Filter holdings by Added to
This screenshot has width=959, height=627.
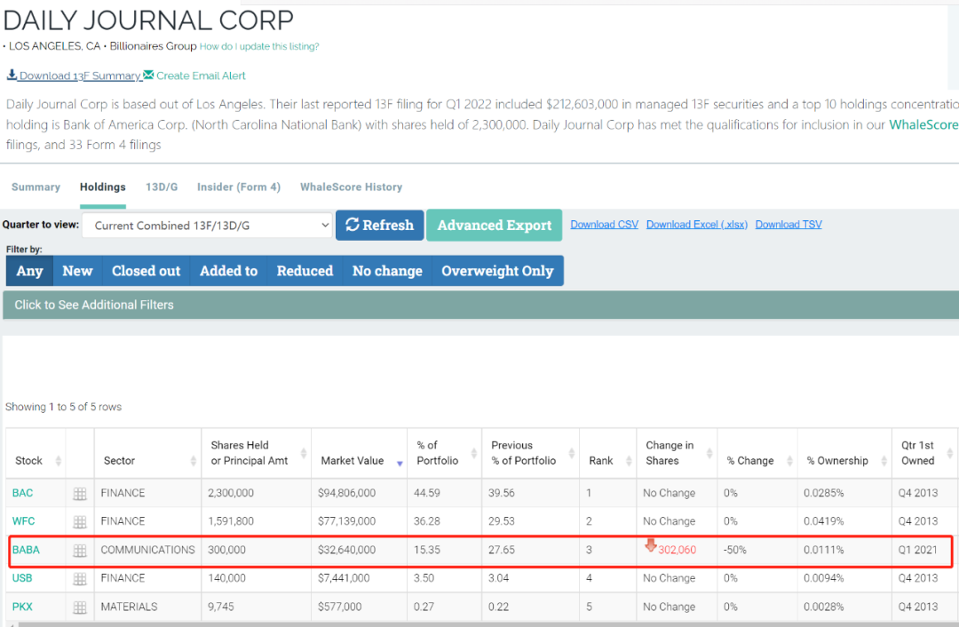click(x=229, y=271)
